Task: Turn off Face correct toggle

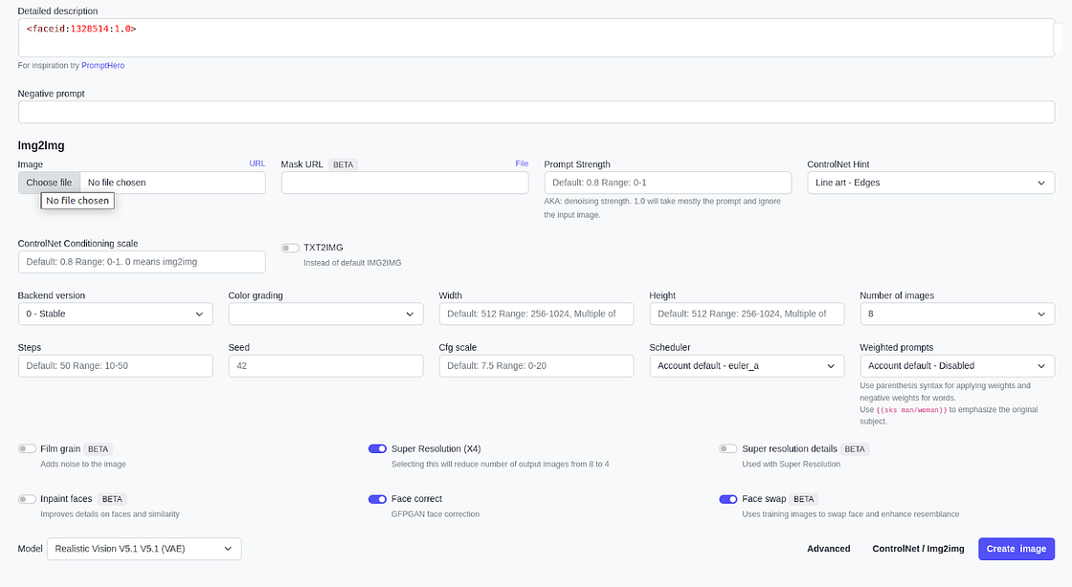Action: [377, 499]
